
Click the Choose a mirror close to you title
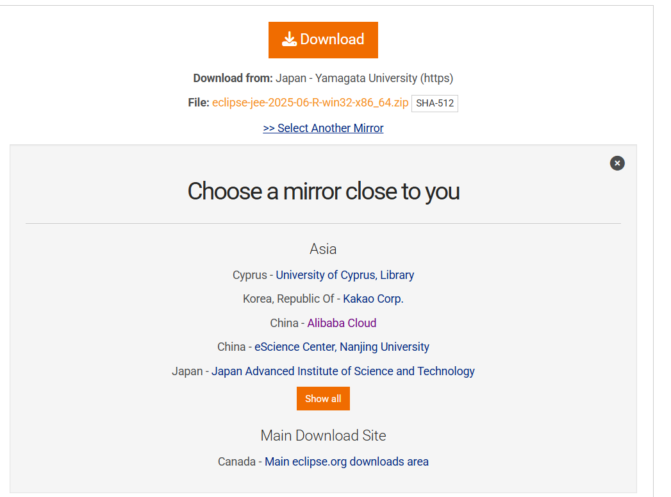(323, 191)
